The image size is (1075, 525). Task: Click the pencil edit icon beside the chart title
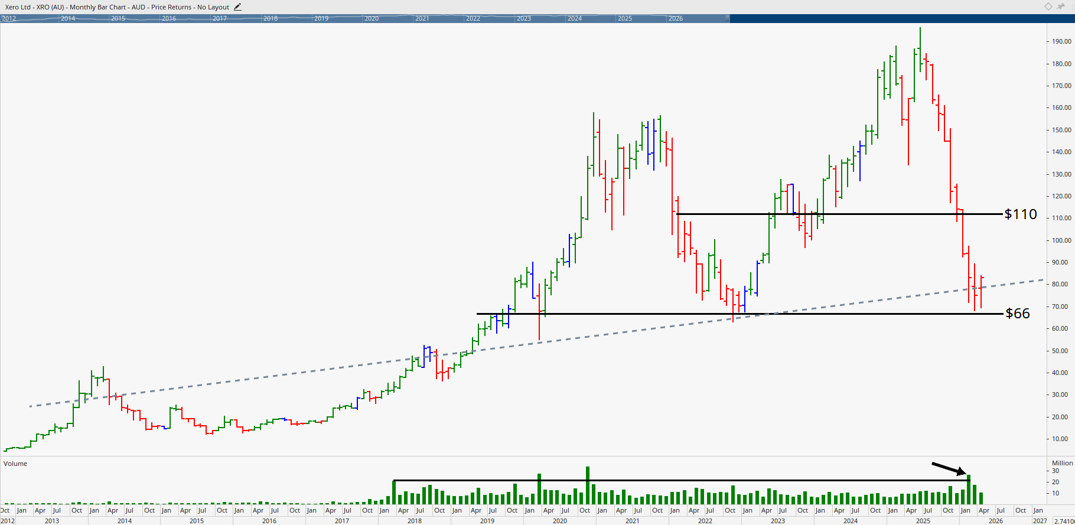[237, 7]
